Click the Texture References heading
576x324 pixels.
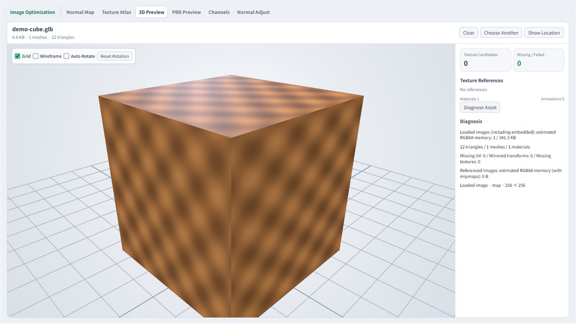click(x=481, y=81)
